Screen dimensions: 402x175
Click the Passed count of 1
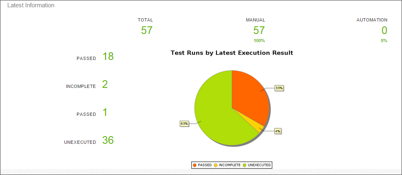105,113
